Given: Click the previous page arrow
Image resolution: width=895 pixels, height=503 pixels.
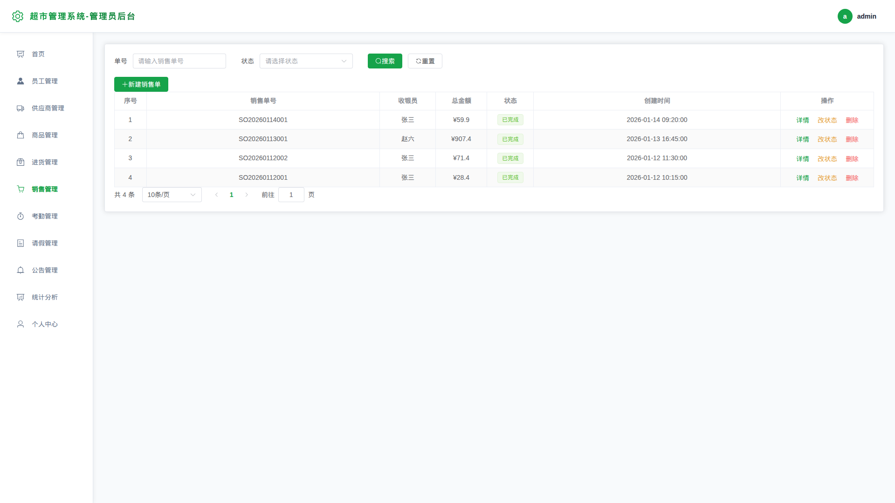Looking at the screenshot, I should 216,195.
